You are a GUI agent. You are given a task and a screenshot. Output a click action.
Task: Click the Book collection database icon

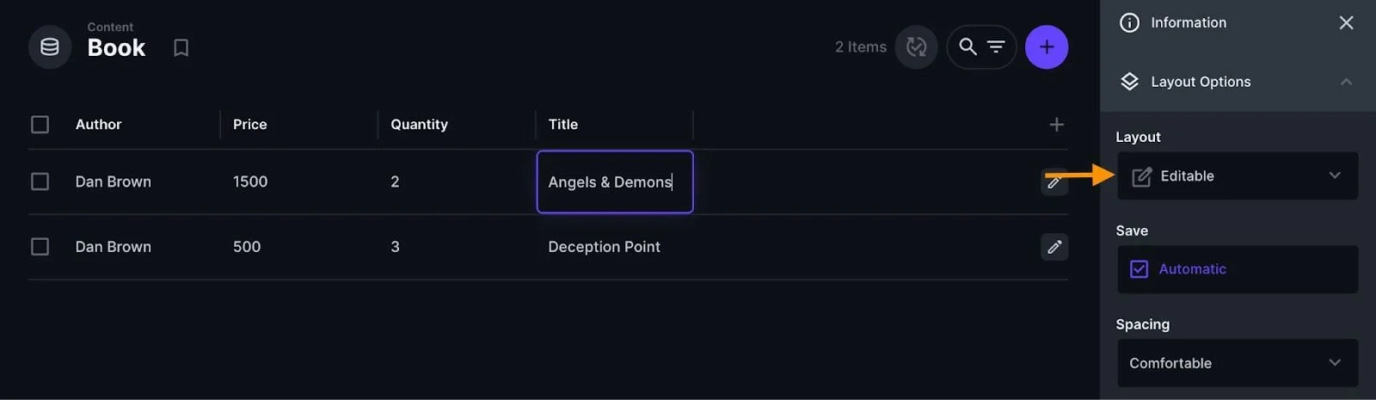click(x=50, y=47)
